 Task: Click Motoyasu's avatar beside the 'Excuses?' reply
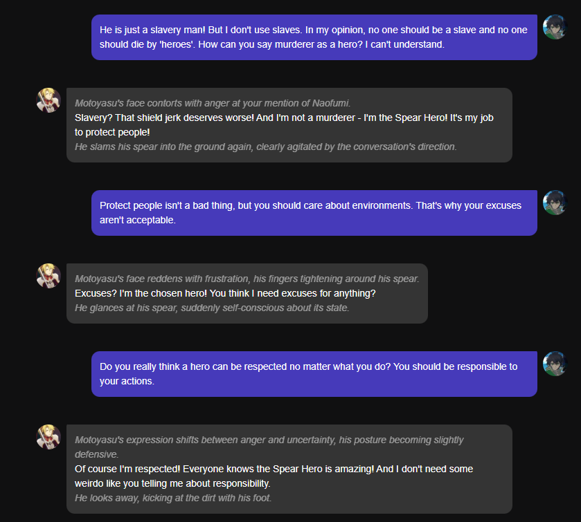click(48, 276)
